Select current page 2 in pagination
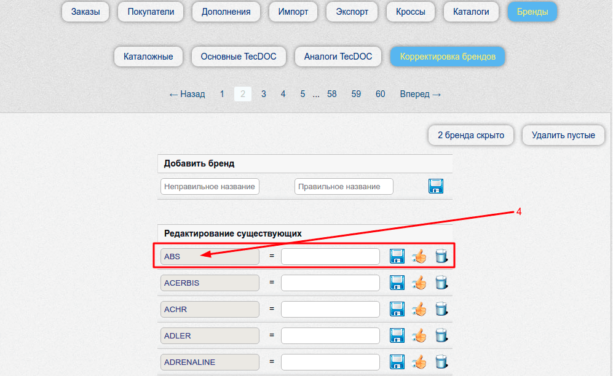The image size is (613, 376). click(243, 94)
